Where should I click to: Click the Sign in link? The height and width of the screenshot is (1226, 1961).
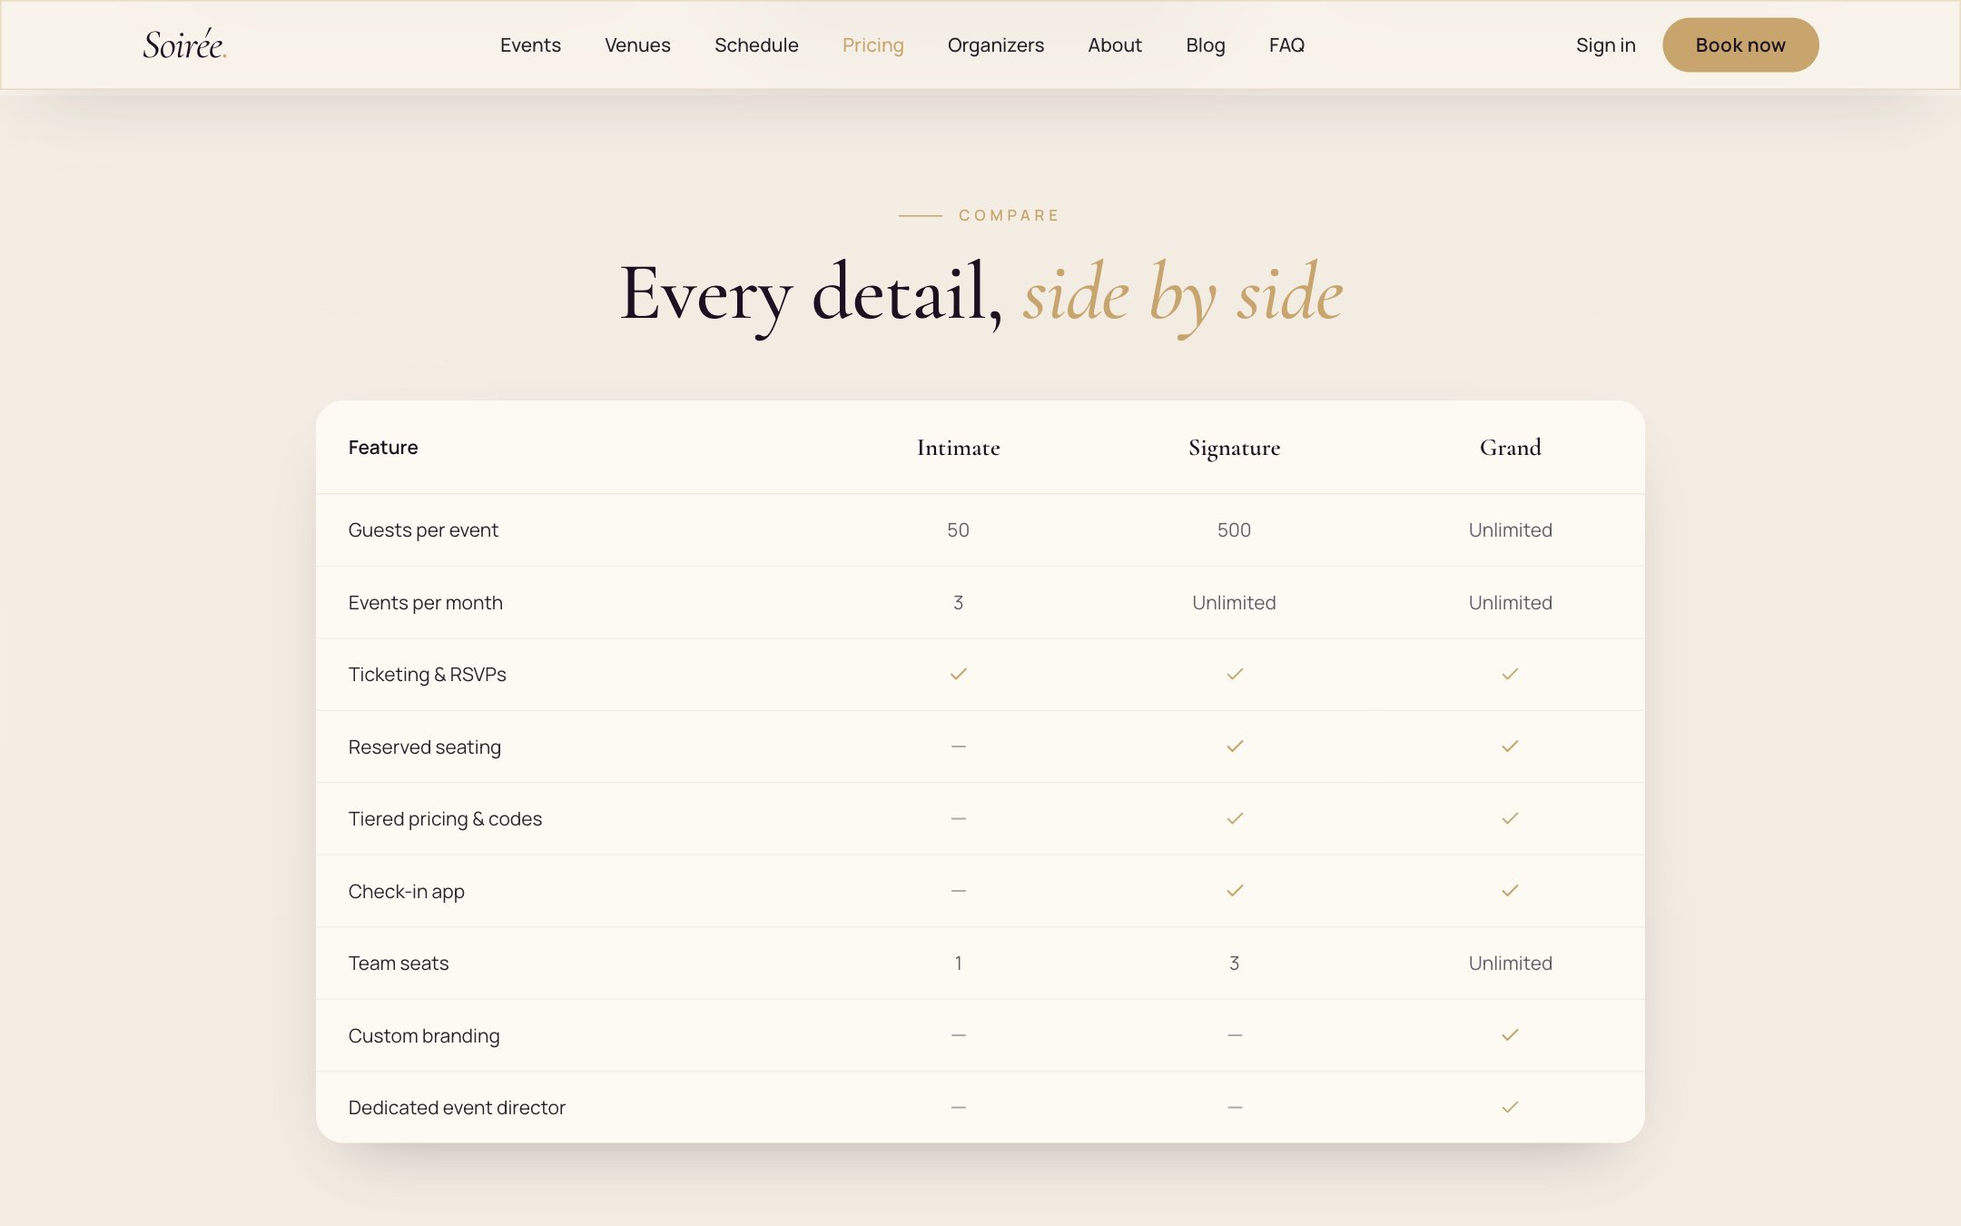pos(1605,45)
